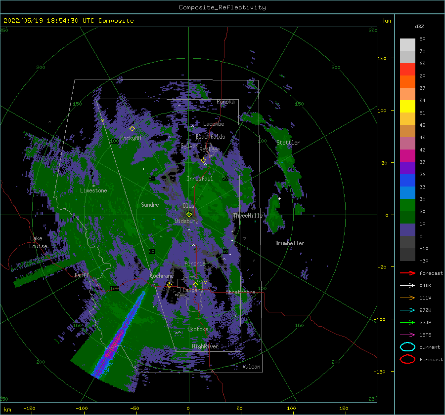Click the Blackfalds city label
The width and height of the screenshot is (445, 415).
[x=210, y=137]
